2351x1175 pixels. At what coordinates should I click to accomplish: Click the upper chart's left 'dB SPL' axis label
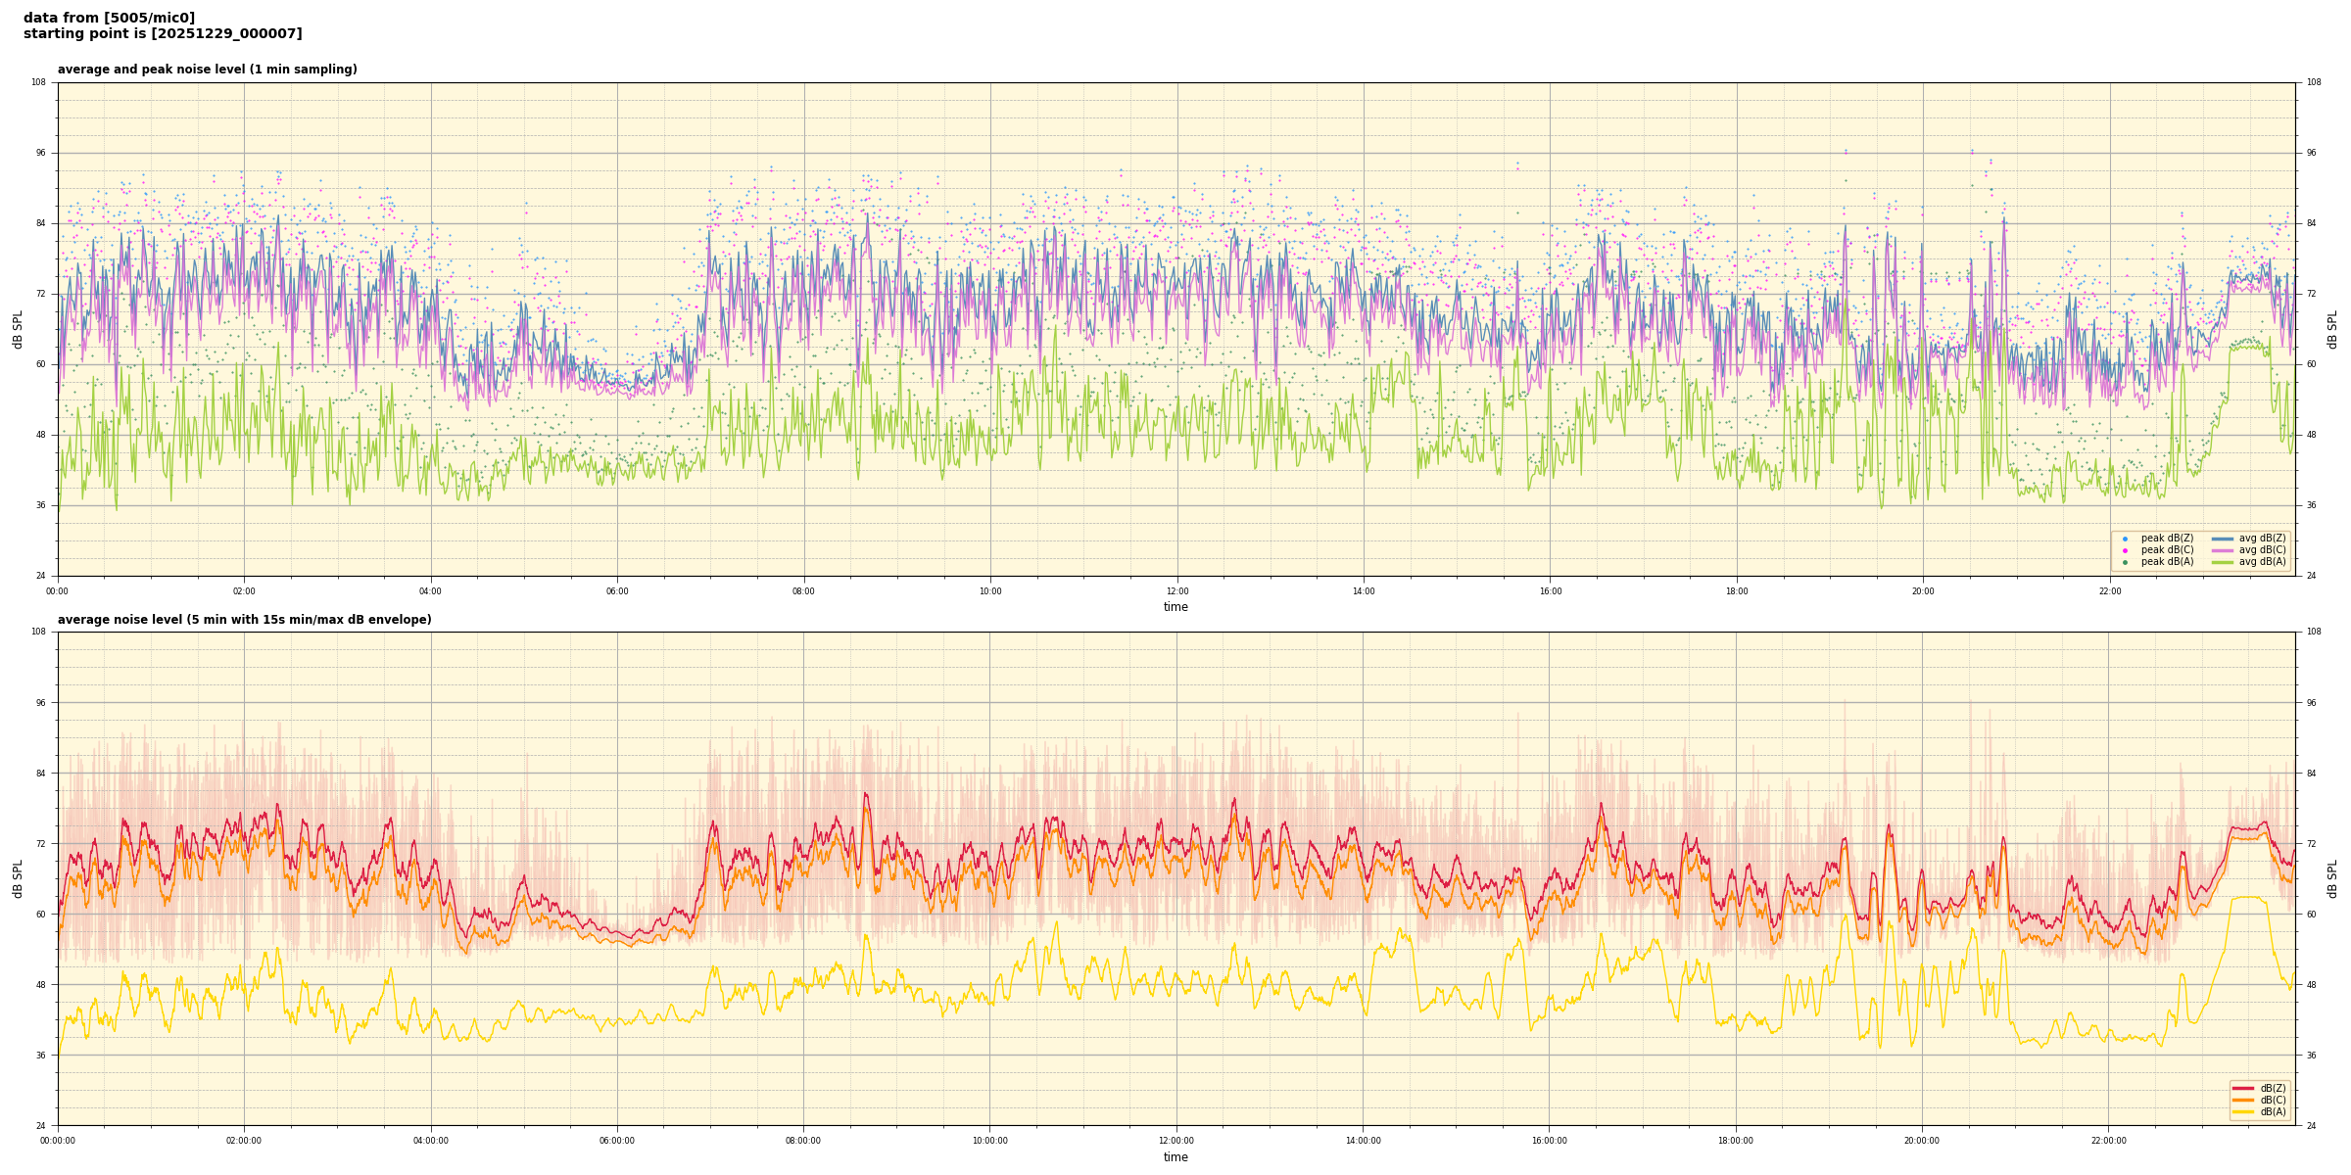pyautogui.click(x=18, y=329)
